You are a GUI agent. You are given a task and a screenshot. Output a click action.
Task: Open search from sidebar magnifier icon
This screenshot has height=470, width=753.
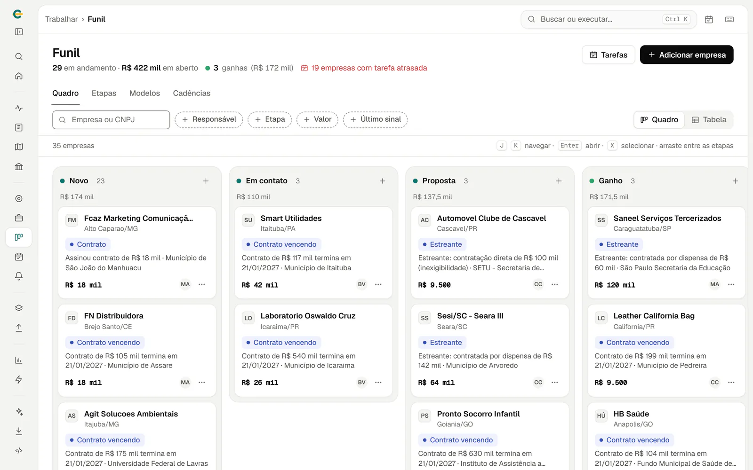point(19,56)
